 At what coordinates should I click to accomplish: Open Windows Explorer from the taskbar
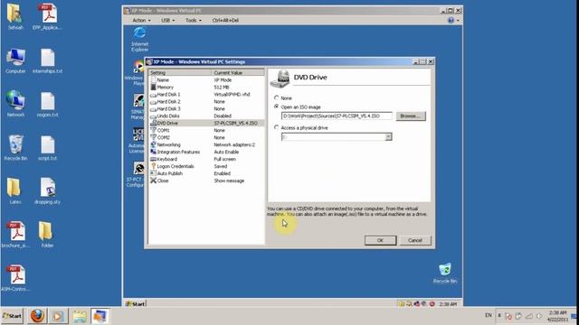click(x=79, y=316)
